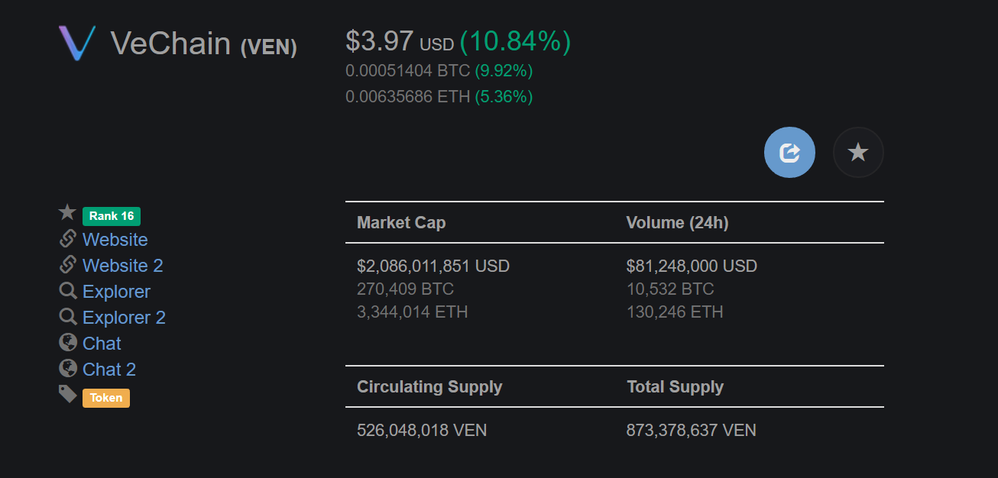This screenshot has width=998, height=478.
Task: Click the globe icon beside Chat
Action: tap(67, 343)
